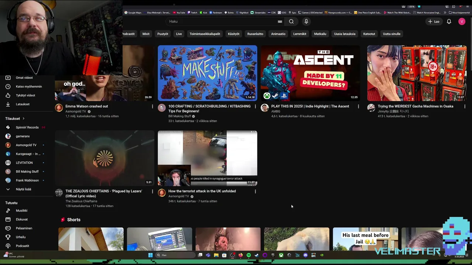Screen dimensions: 472x265
Task: Select the Puutyöt filter chip
Action: (x=163, y=34)
